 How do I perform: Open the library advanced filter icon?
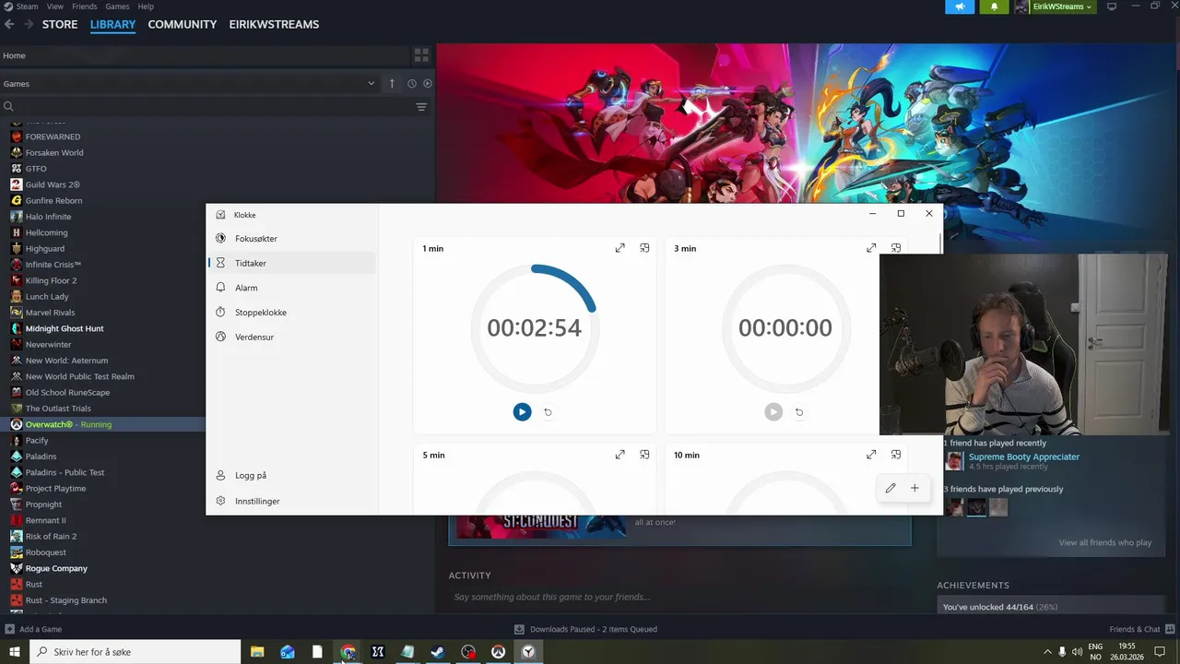coord(421,107)
